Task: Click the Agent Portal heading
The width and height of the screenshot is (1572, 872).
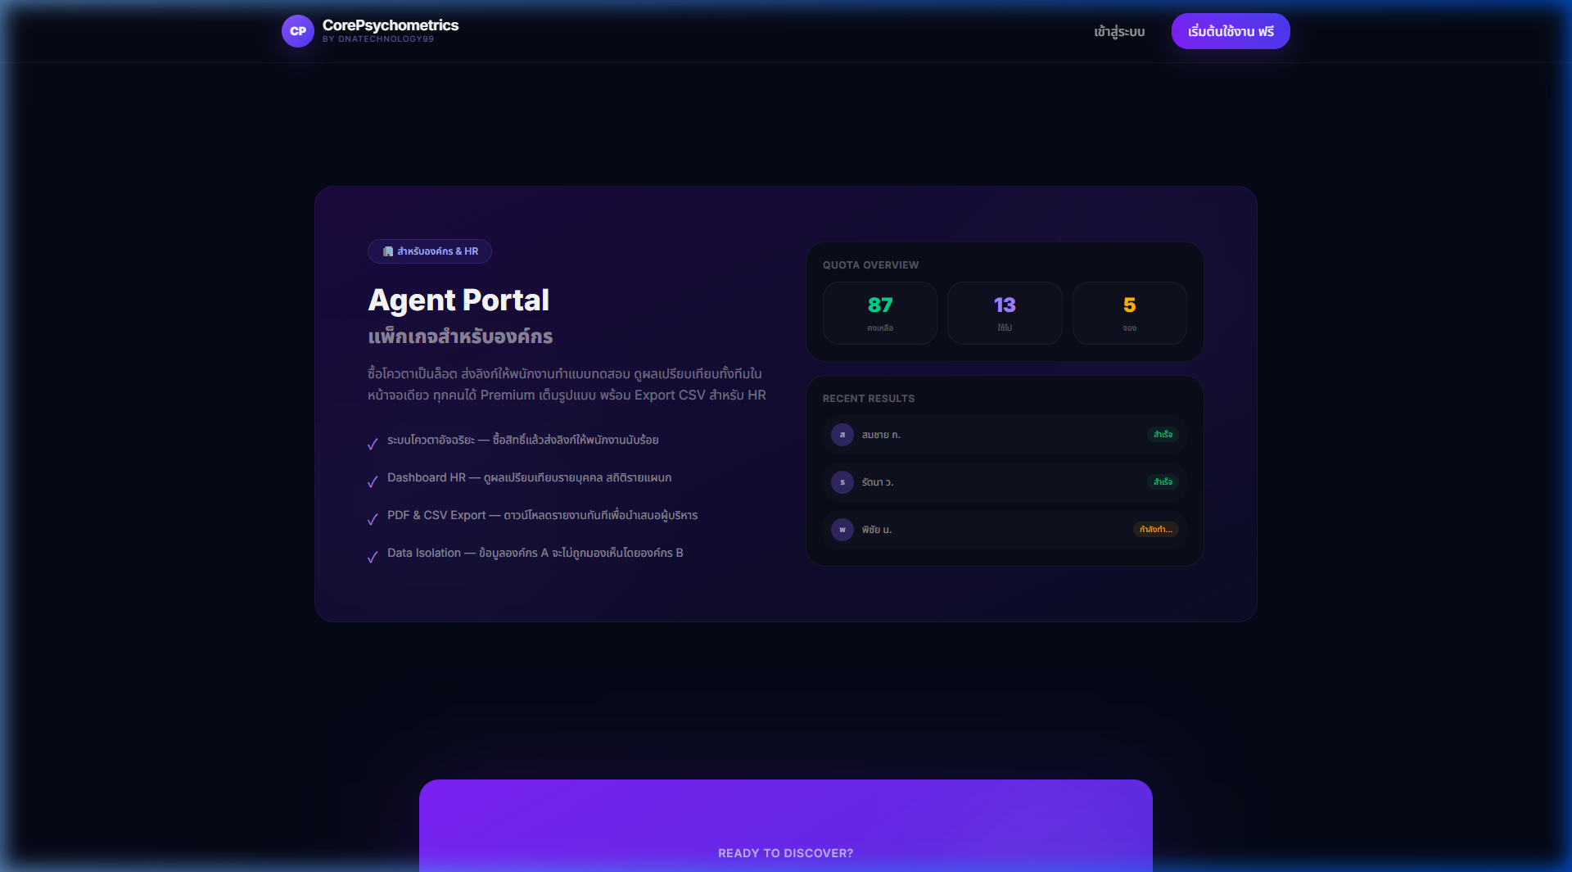Action: pos(458,300)
